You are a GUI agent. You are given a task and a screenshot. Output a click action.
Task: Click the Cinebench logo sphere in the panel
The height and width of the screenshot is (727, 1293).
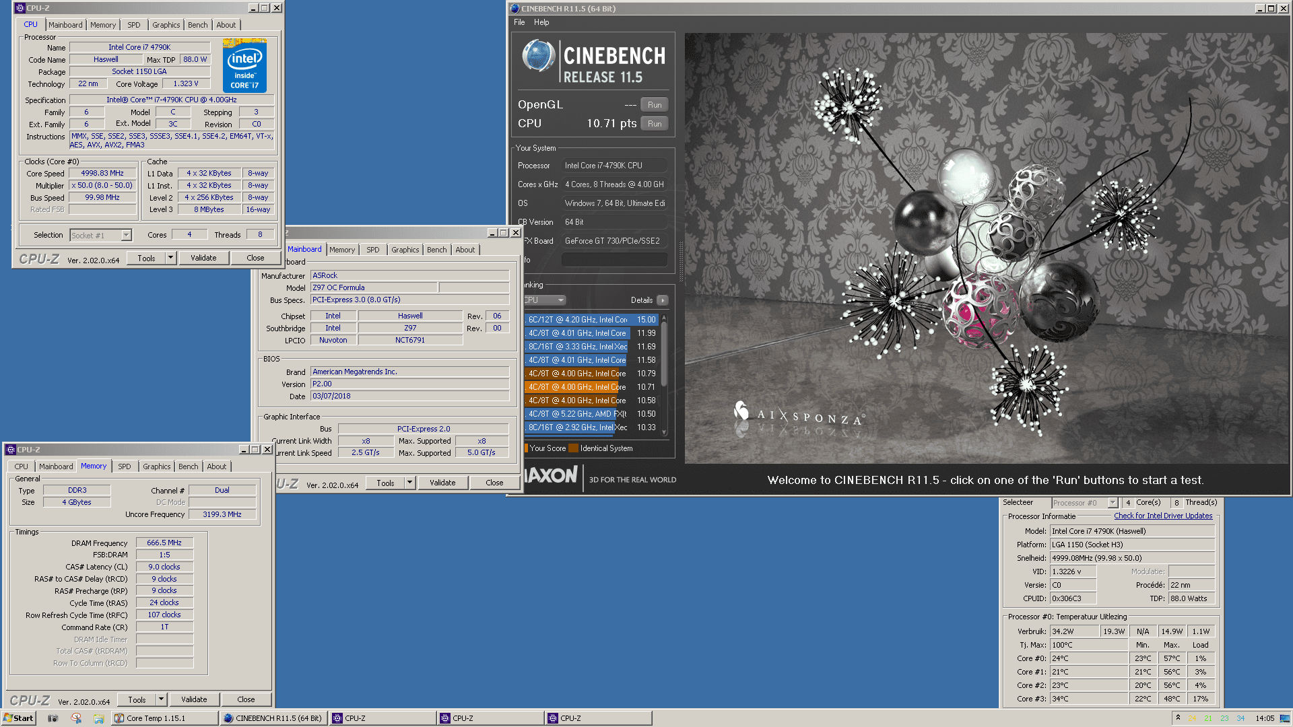coord(537,56)
